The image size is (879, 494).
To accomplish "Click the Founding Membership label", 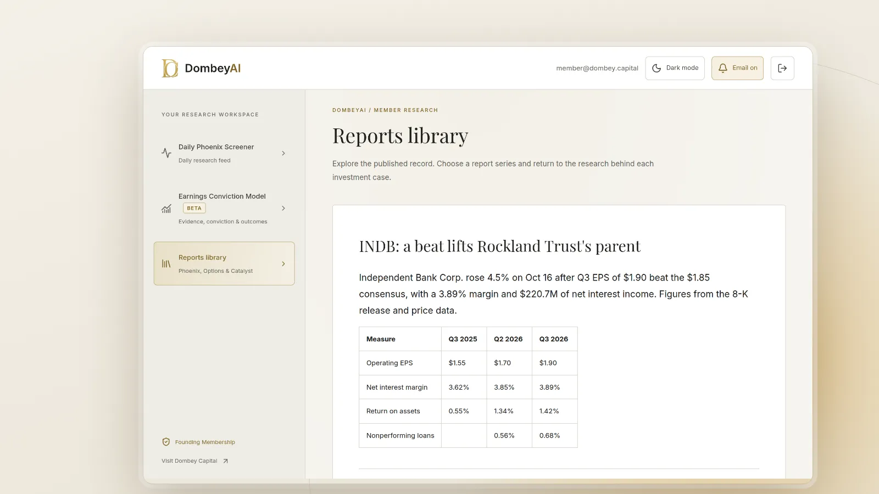I will pyautogui.click(x=205, y=442).
